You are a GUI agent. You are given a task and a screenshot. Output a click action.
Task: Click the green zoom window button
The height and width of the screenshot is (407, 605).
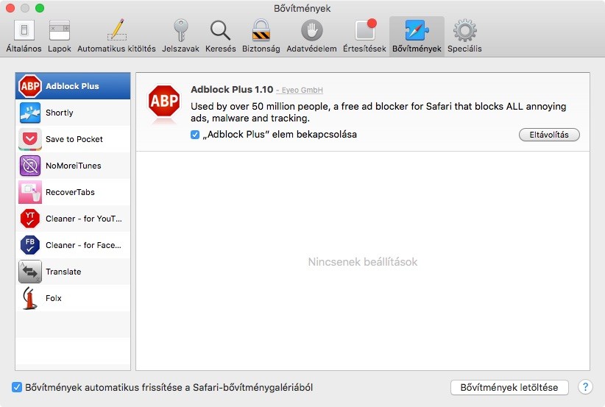tap(39, 8)
